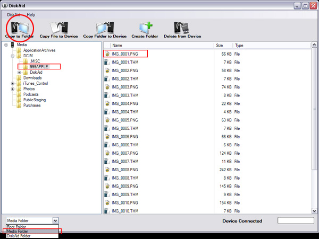Screen dimensions: 319x239
Task: Select the Downloads folder
Action: [32, 78]
